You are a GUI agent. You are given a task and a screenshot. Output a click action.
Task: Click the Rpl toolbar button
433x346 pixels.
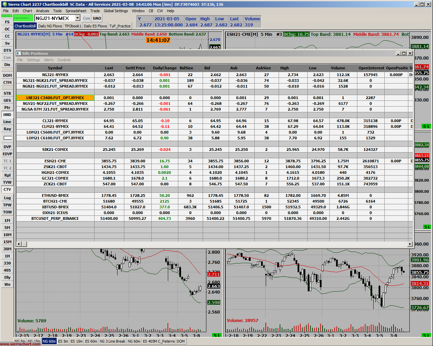pyautogui.click(x=7, y=175)
